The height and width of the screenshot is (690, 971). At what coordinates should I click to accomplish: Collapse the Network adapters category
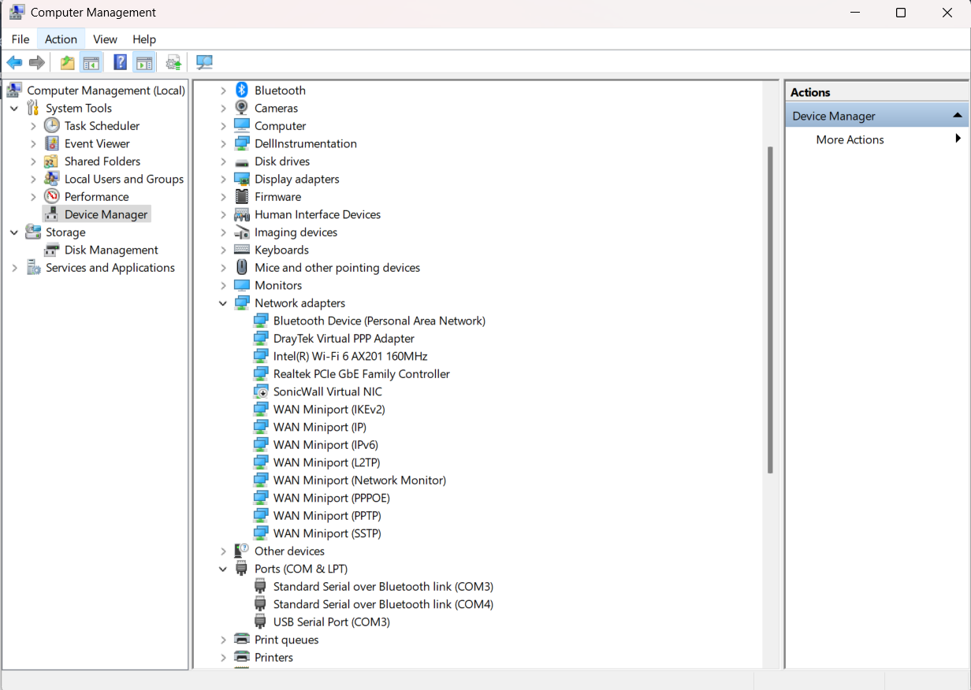[223, 303]
